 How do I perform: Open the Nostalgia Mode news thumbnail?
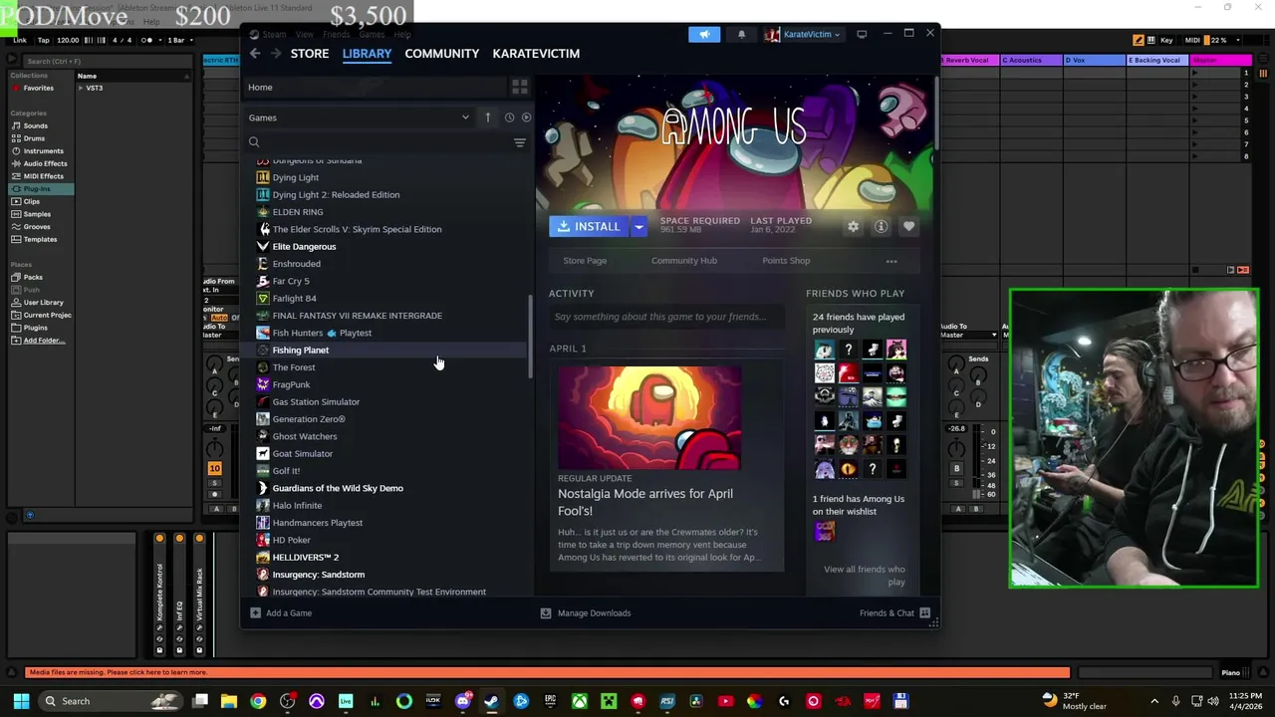(649, 418)
